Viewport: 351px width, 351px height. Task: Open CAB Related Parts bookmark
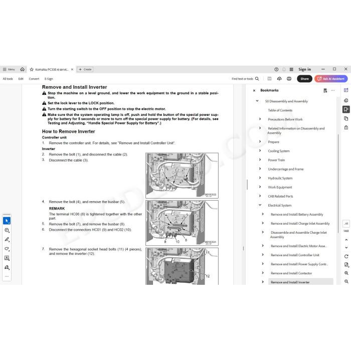pyautogui.click(x=280, y=197)
